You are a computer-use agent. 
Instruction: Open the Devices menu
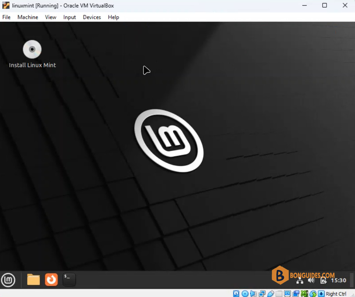tap(92, 17)
